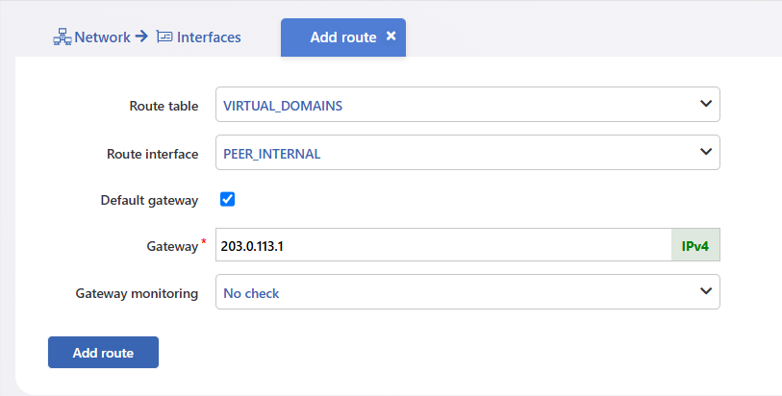Click the Route table chevron arrow

pyautogui.click(x=706, y=104)
